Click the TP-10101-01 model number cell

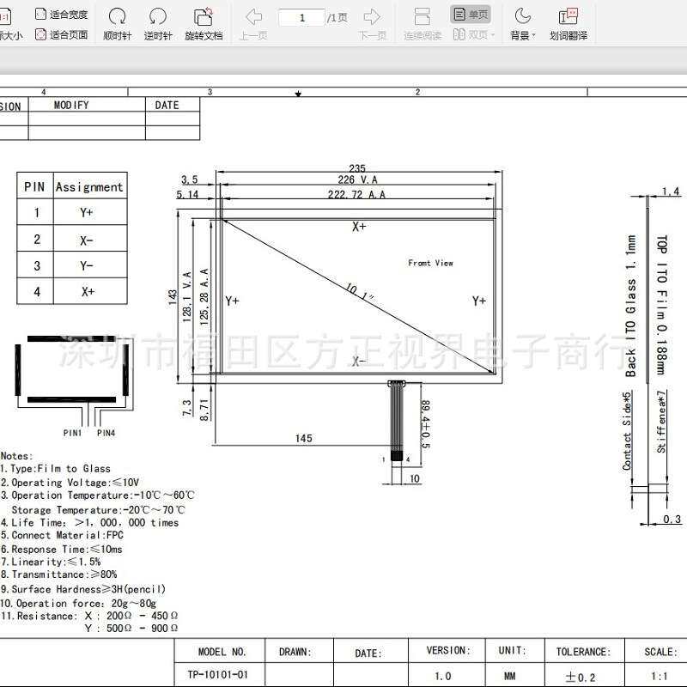(220, 674)
